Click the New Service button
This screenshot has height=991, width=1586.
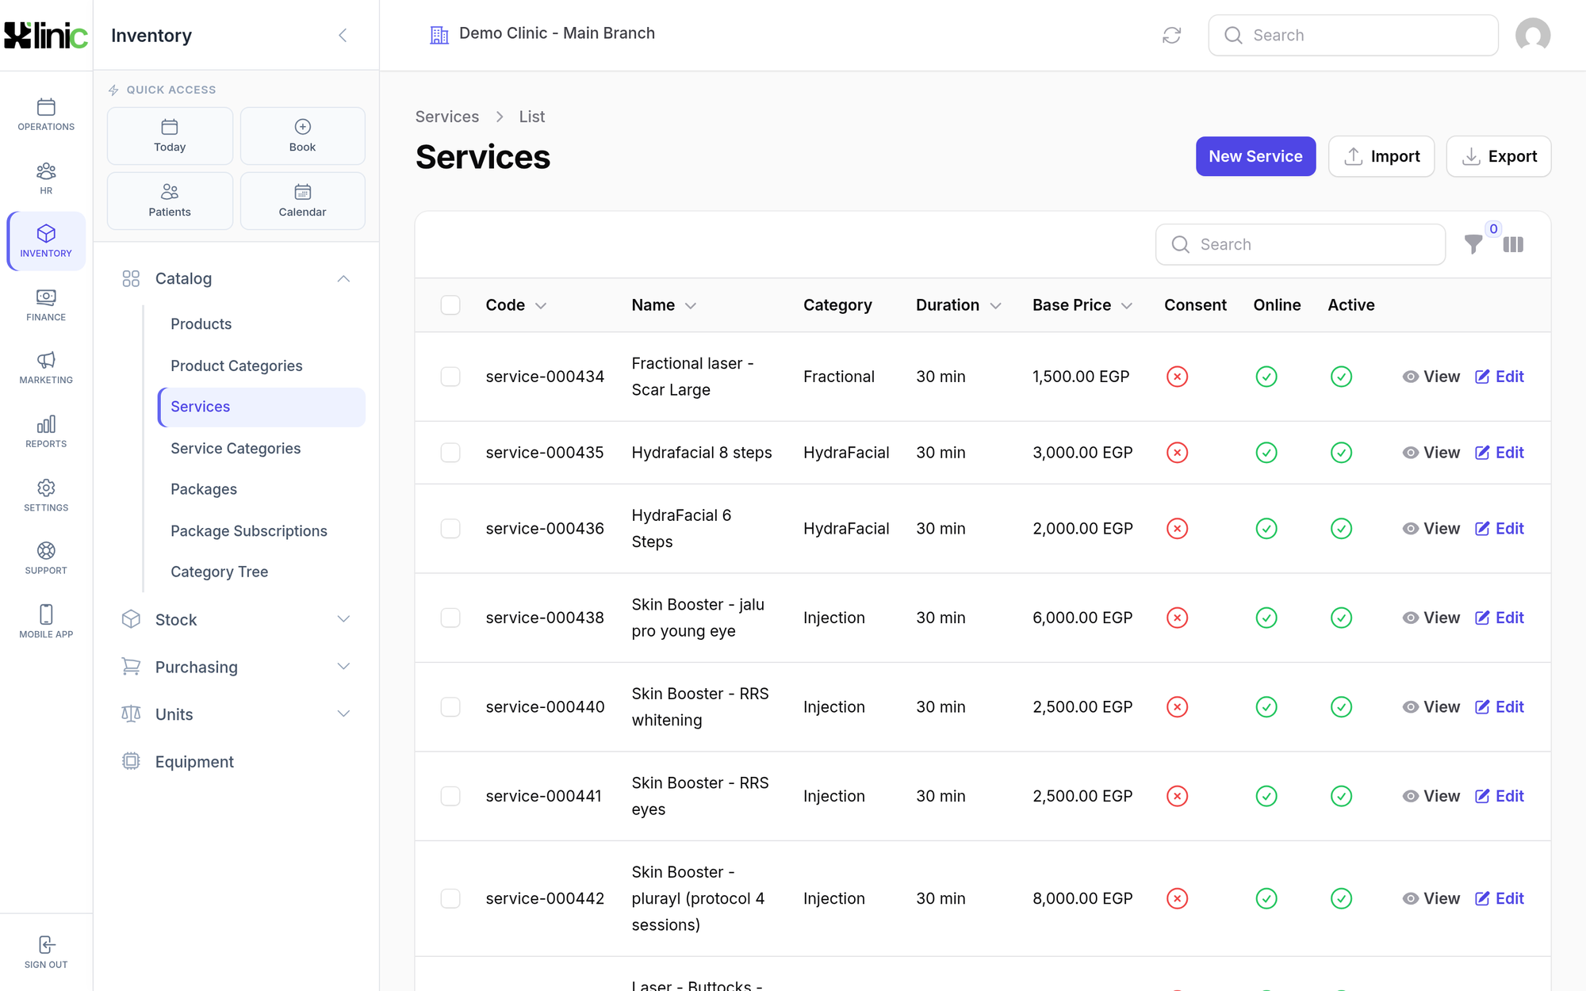(x=1255, y=156)
